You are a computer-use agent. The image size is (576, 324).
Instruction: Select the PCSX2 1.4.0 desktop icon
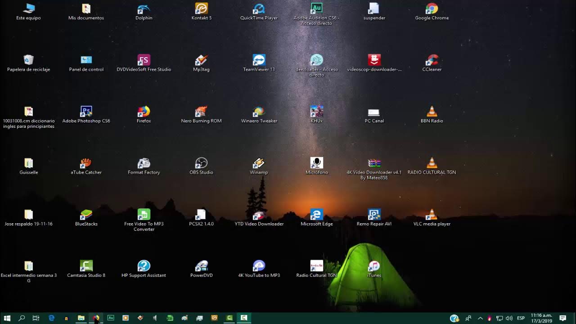(201, 217)
